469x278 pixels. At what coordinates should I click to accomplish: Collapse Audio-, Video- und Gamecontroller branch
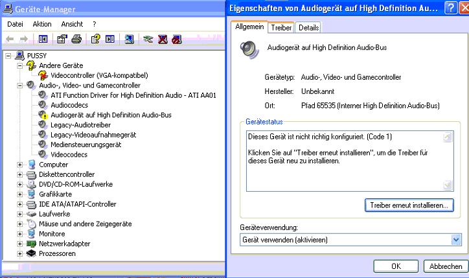tap(19, 86)
